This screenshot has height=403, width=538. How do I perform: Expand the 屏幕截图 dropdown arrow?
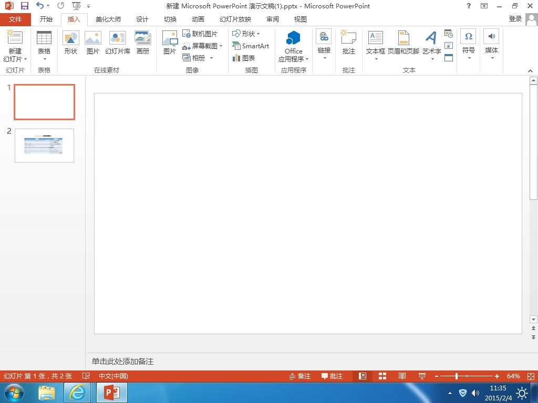pyautogui.click(x=221, y=46)
